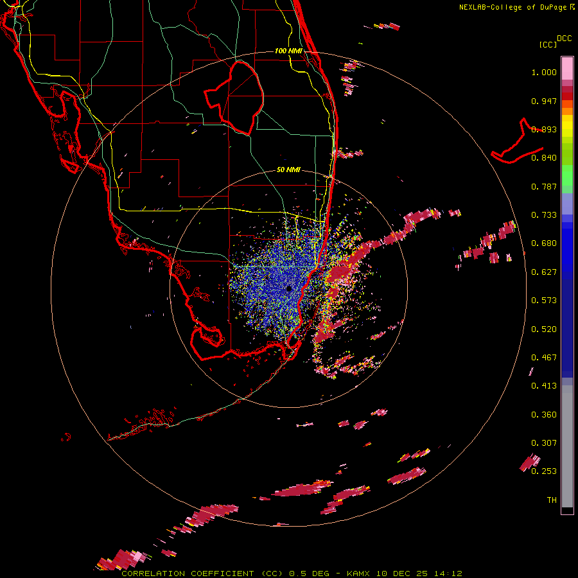Select the 0.413 color scale value

[544, 386]
